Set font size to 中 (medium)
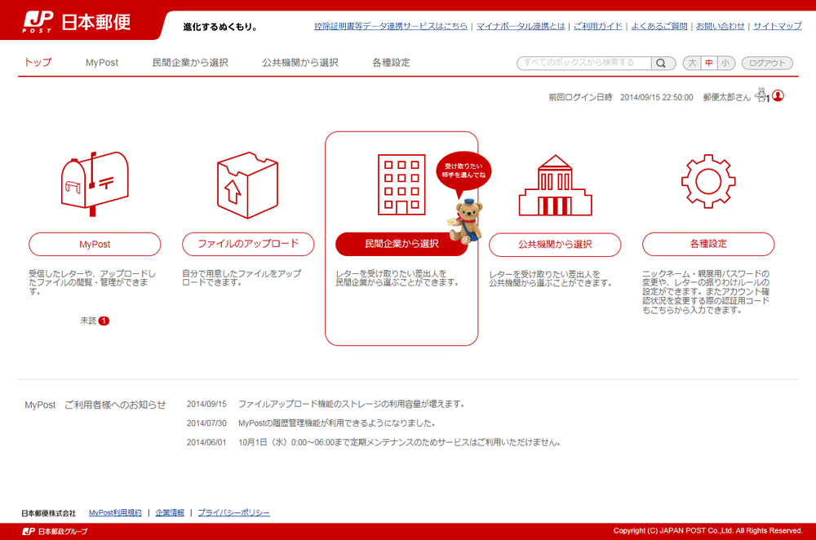 [x=709, y=63]
